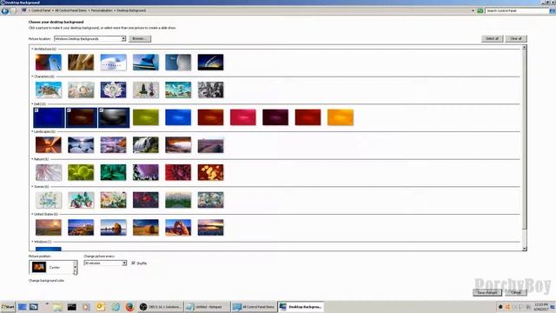
Task: Choose the night light-streak Architecture picture
Action: pyautogui.click(x=210, y=63)
